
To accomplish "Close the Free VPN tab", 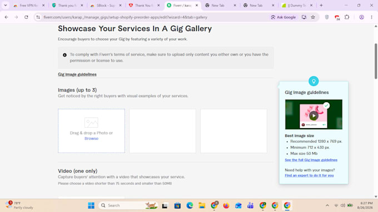I will (43, 6).
